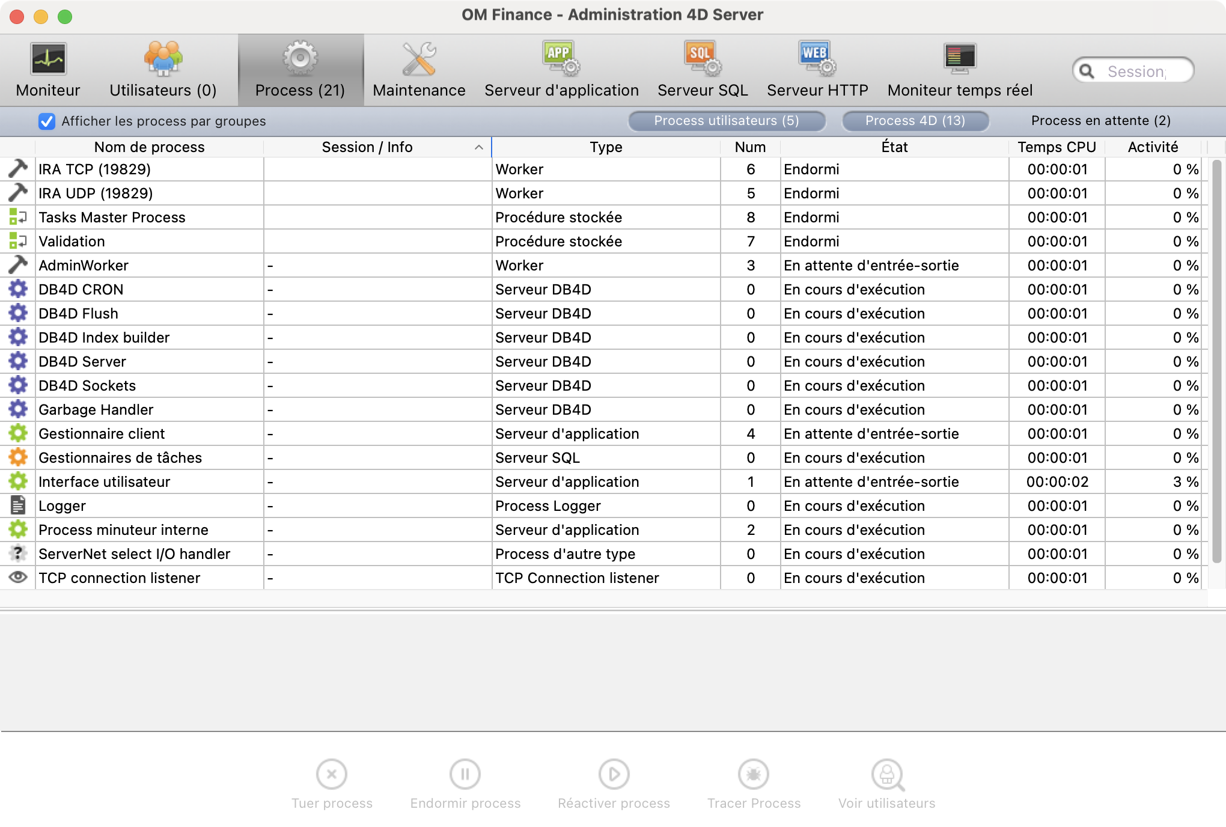The height and width of the screenshot is (827, 1226).
Task: Switch to the Moniteur tab label
Action: tap(48, 90)
